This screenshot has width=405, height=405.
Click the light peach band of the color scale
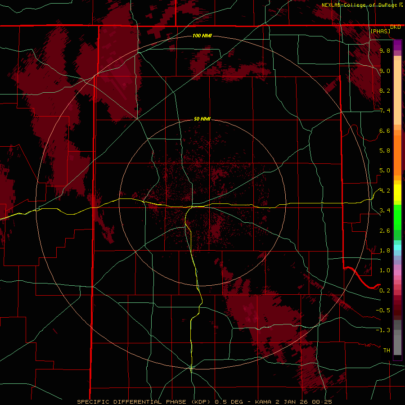pyautogui.click(x=397, y=92)
